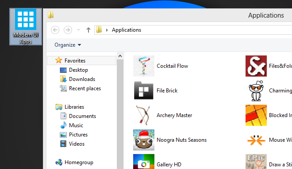Select Homegroup in the navigation pane
The width and height of the screenshot is (292, 169).
point(74,162)
